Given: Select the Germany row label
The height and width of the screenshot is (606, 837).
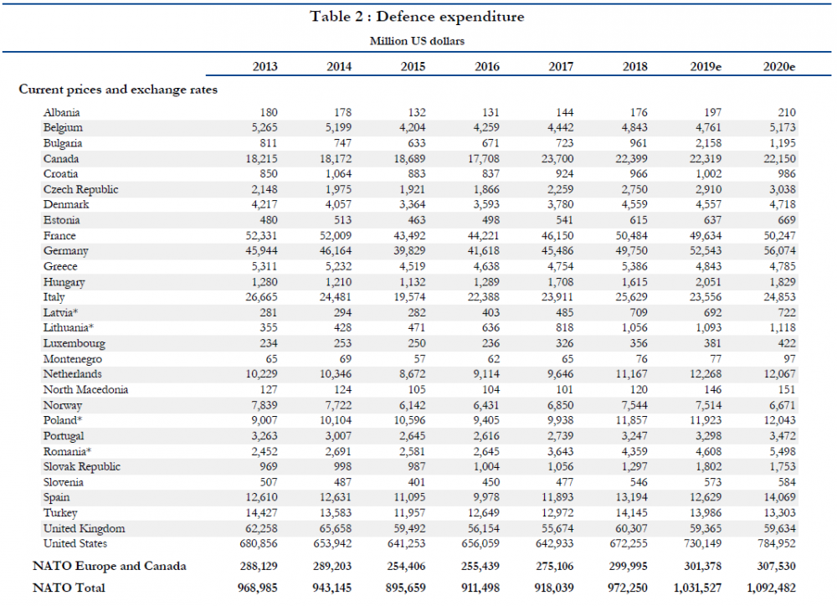Looking at the screenshot, I should click(66, 251).
